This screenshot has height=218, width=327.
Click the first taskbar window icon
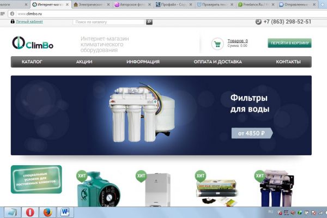pos(13,213)
